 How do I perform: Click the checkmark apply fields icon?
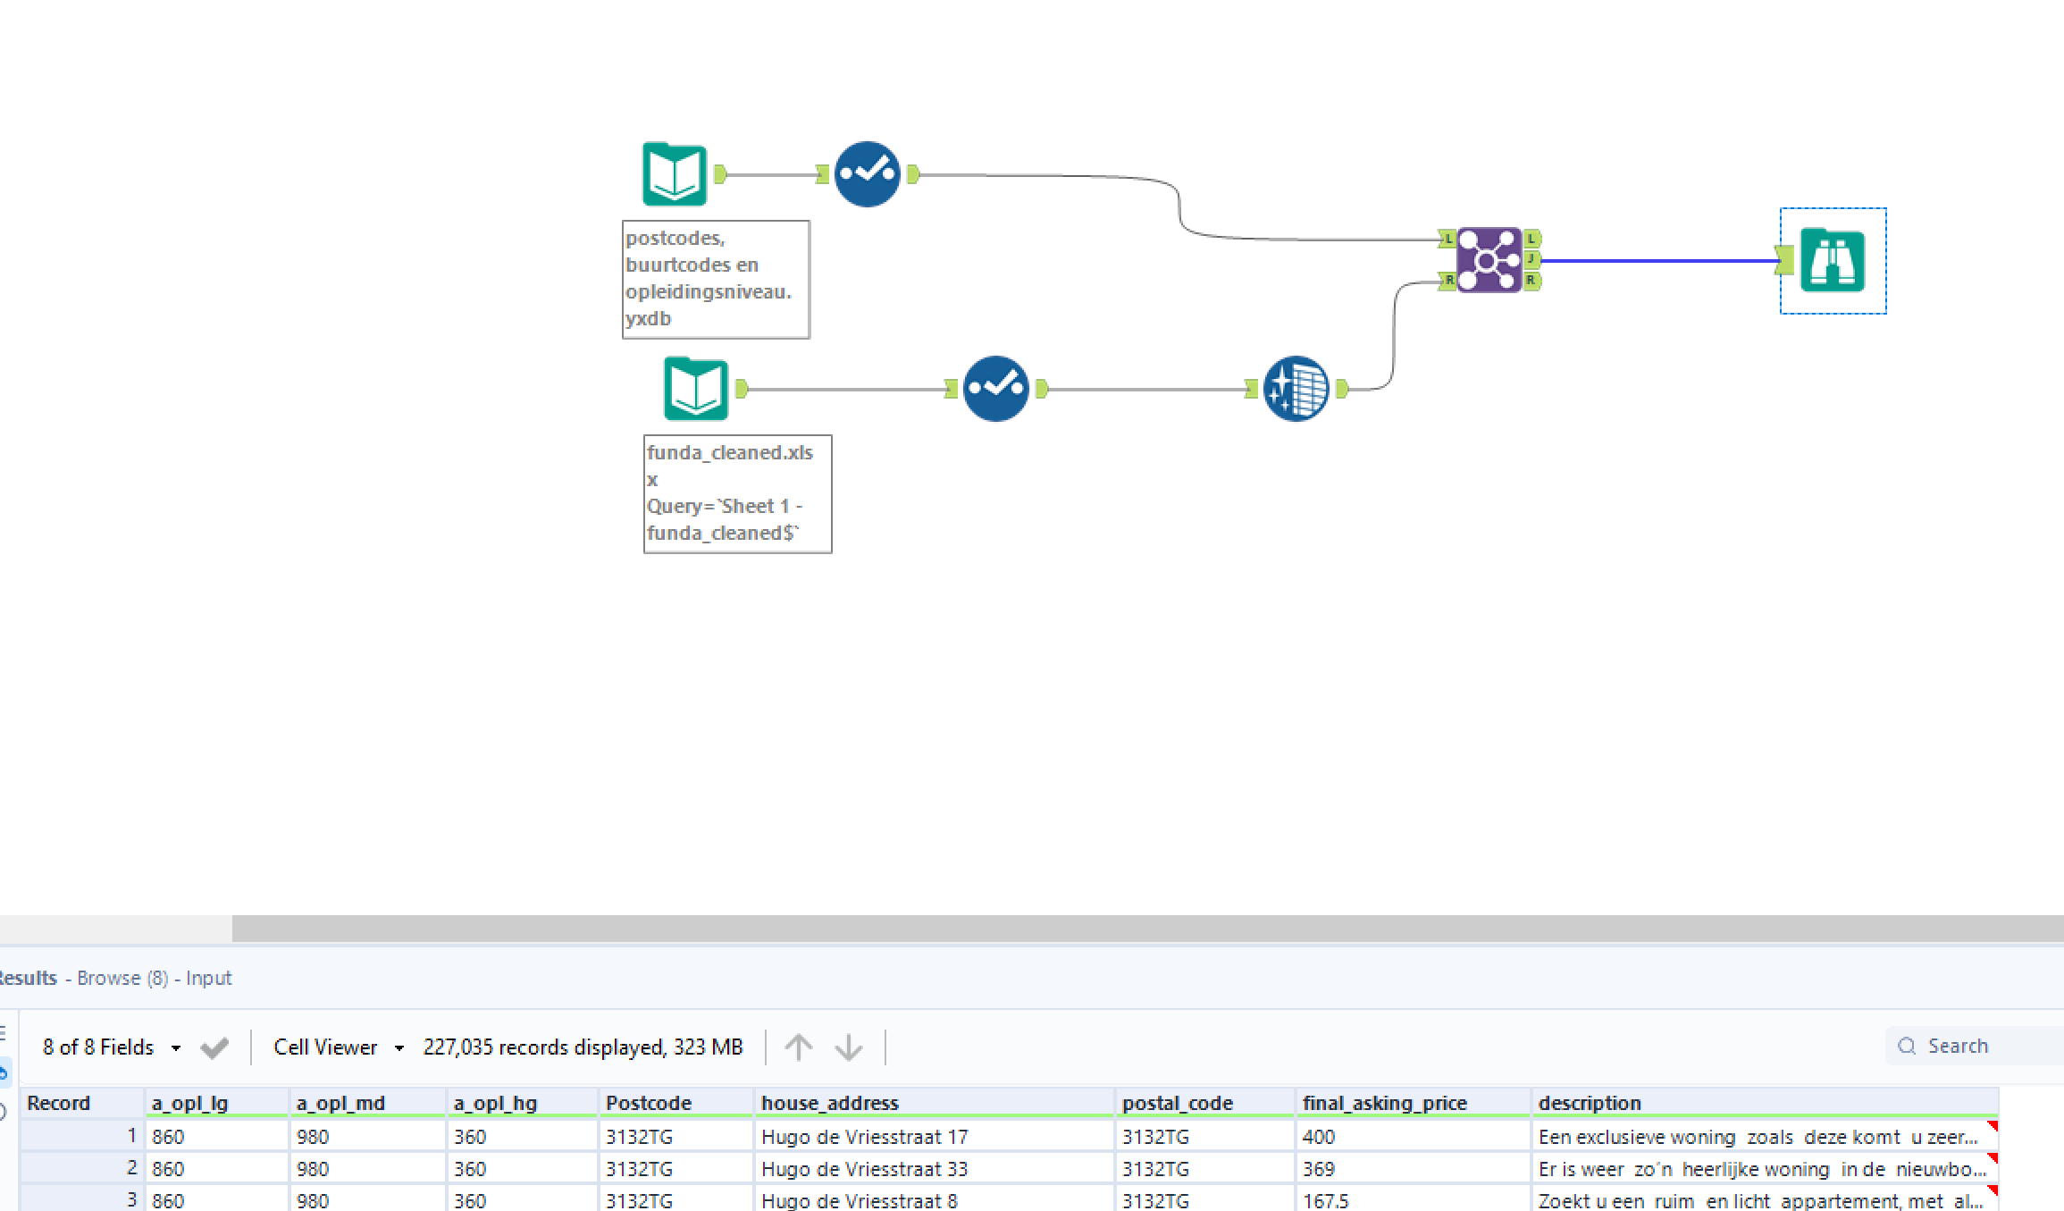[214, 1047]
